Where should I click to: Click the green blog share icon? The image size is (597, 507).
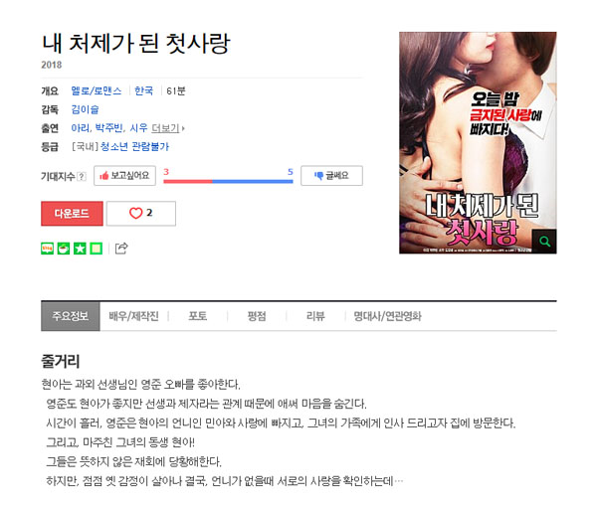point(47,249)
